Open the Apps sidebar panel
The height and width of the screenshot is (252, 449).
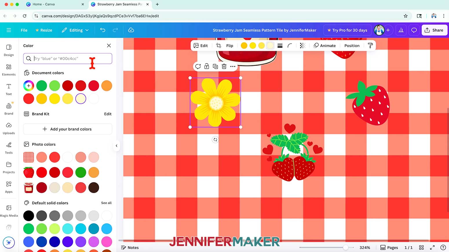9,187
